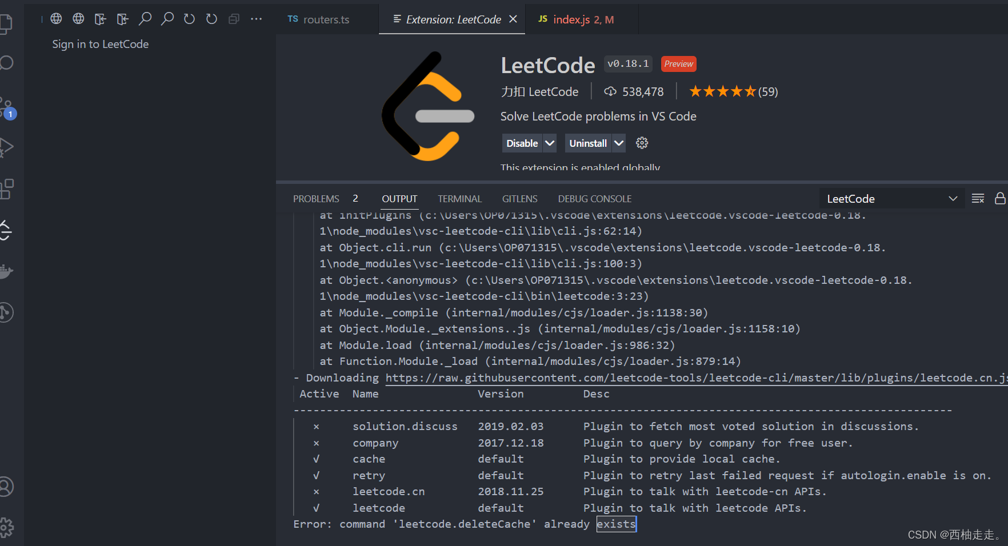The width and height of the screenshot is (1008, 546).
Task: Click the 'Active' column header
Action: [319, 394]
